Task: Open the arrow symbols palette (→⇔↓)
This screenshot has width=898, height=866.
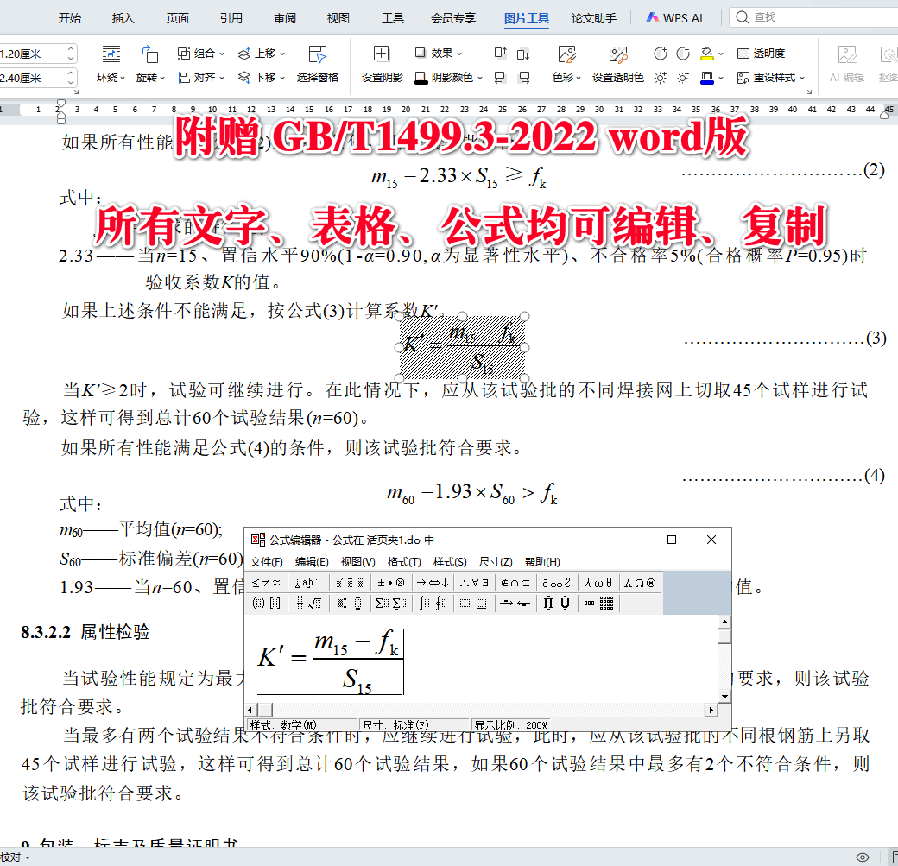Action: click(433, 583)
